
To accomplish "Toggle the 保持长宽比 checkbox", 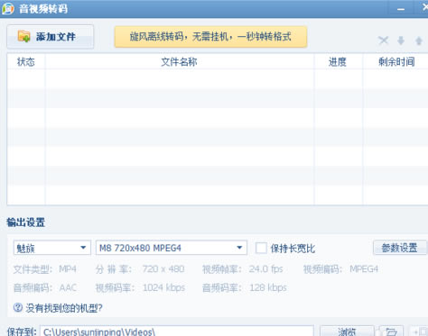I will coord(261,248).
